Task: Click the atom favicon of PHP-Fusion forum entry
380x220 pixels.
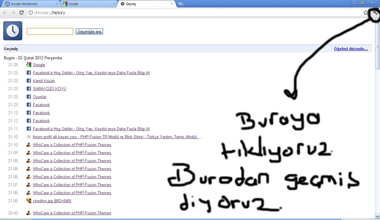Action: tap(29, 137)
